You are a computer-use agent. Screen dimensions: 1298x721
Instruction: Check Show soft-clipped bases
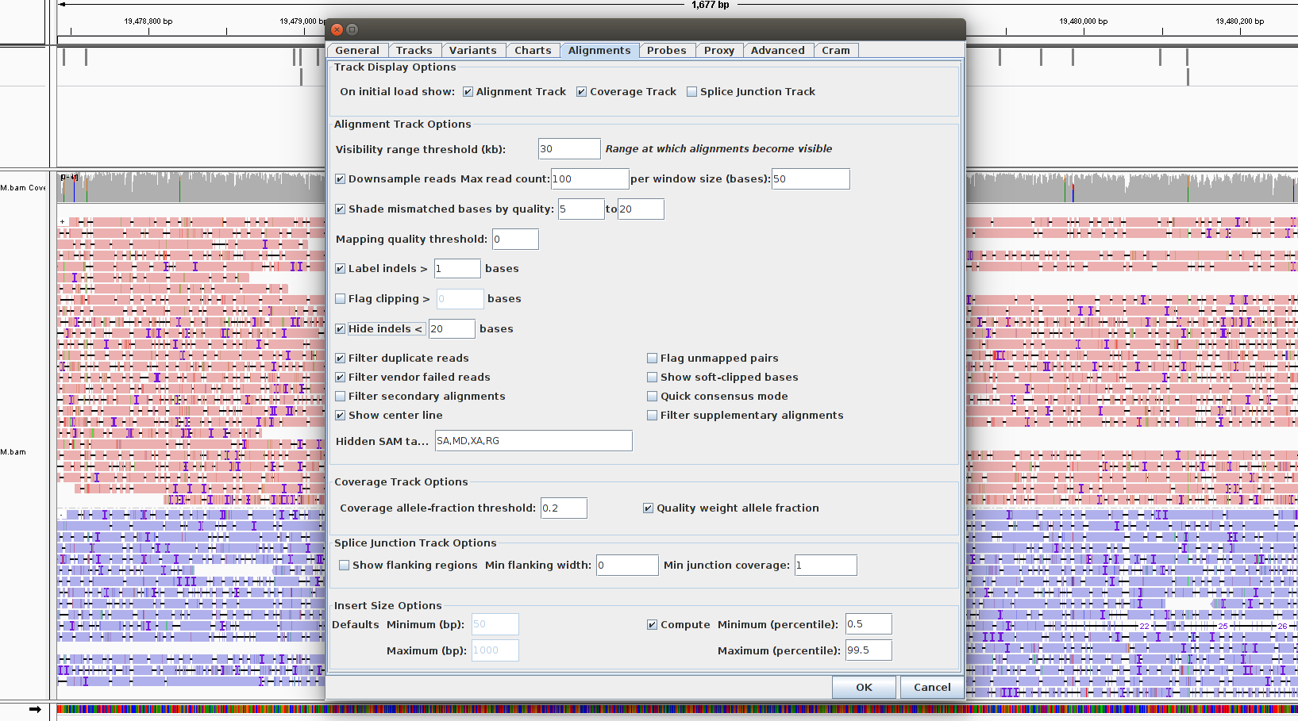pos(653,378)
